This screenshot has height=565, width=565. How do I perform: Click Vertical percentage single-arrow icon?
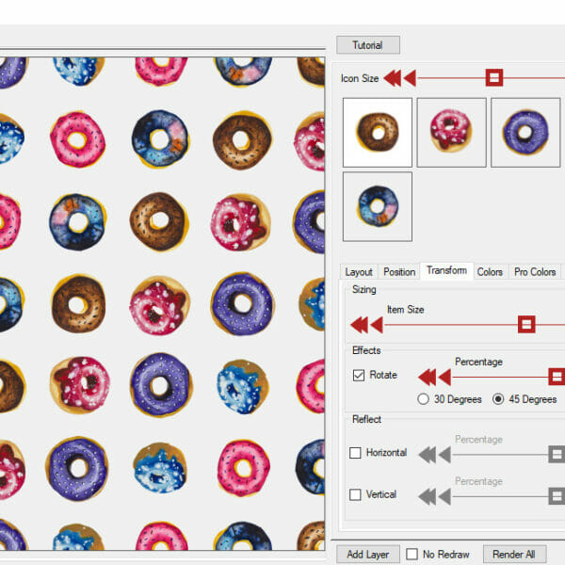point(444,496)
